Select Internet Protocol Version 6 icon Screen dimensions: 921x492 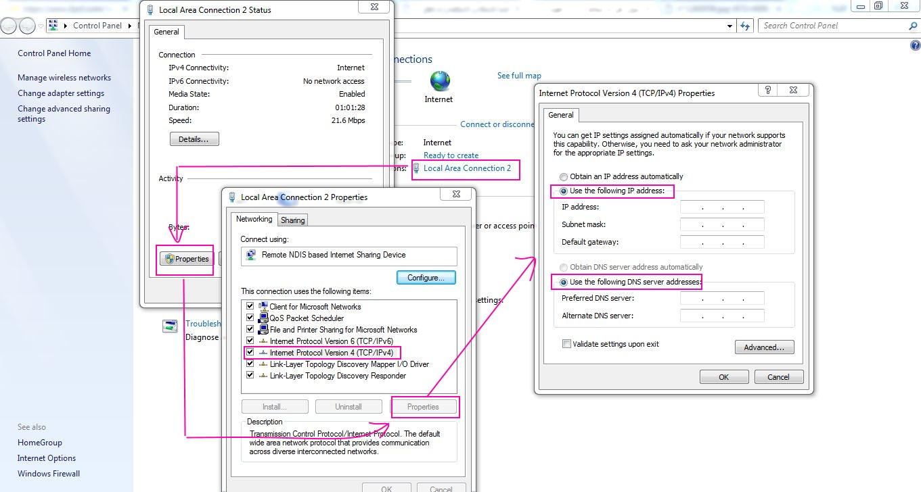[x=263, y=341]
